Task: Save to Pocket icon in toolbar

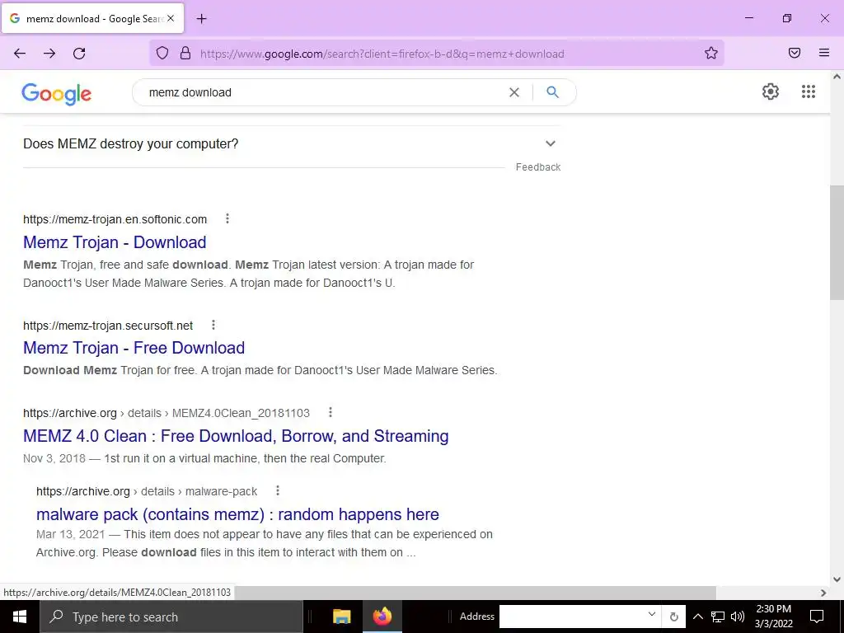Action: [x=795, y=53]
